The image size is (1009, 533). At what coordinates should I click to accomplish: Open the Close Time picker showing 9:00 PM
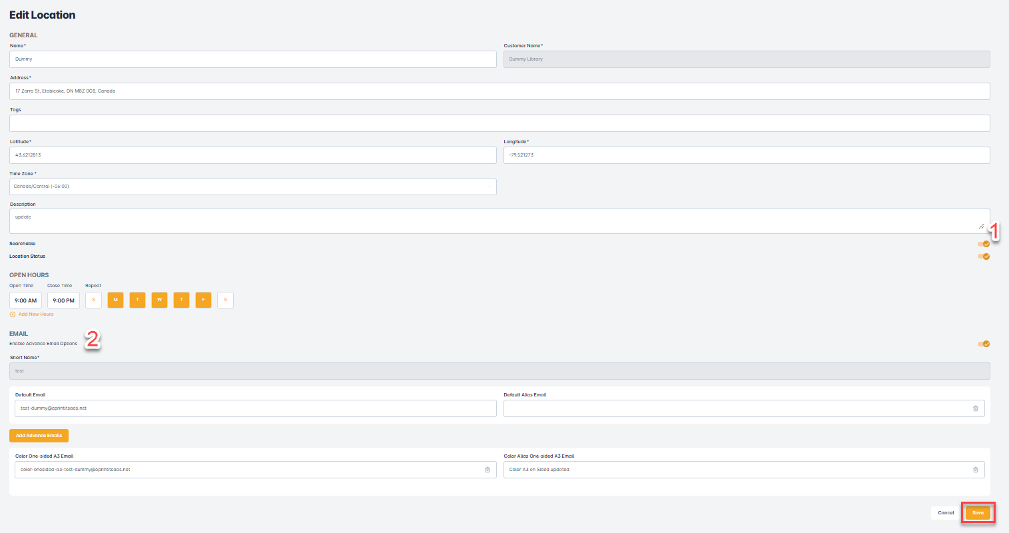63,300
